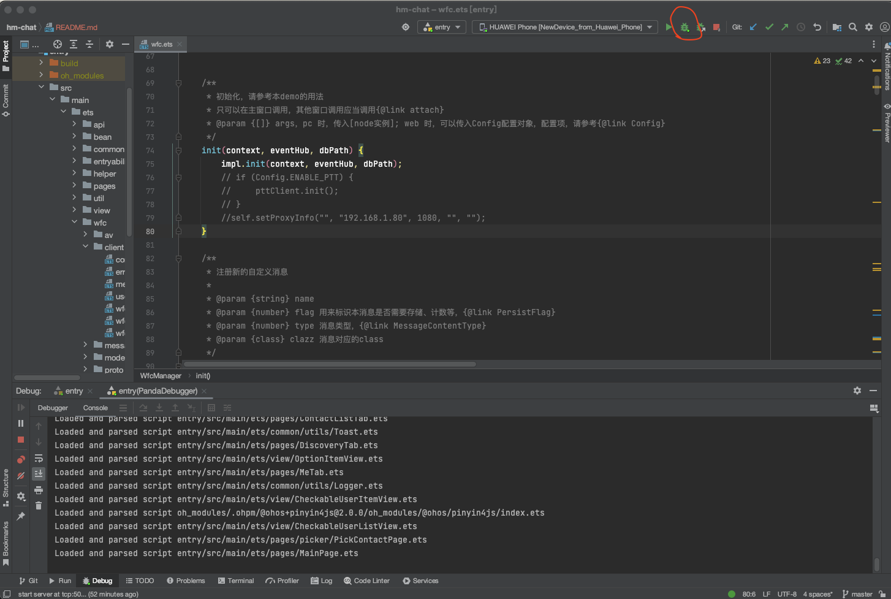Viewport: 891px width, 599px height.
Task: Click Attach Debugger to Process icon
Action: pyautogui.click(x=700, y=27)
